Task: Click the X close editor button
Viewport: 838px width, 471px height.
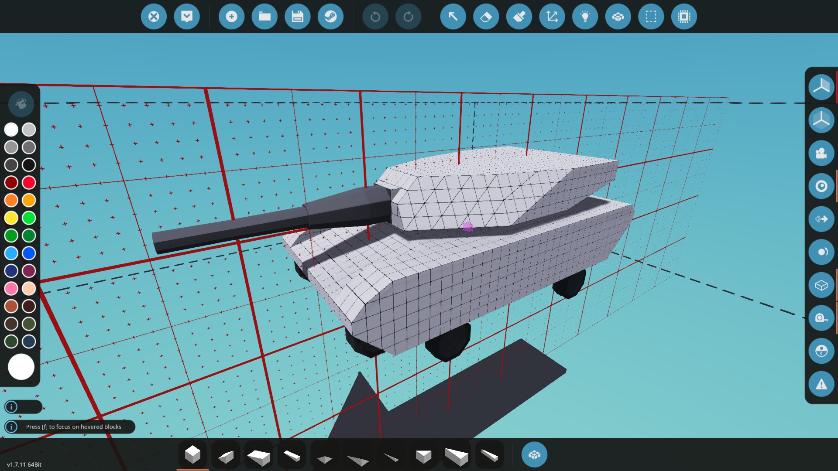Action: [x=154, y=17]
